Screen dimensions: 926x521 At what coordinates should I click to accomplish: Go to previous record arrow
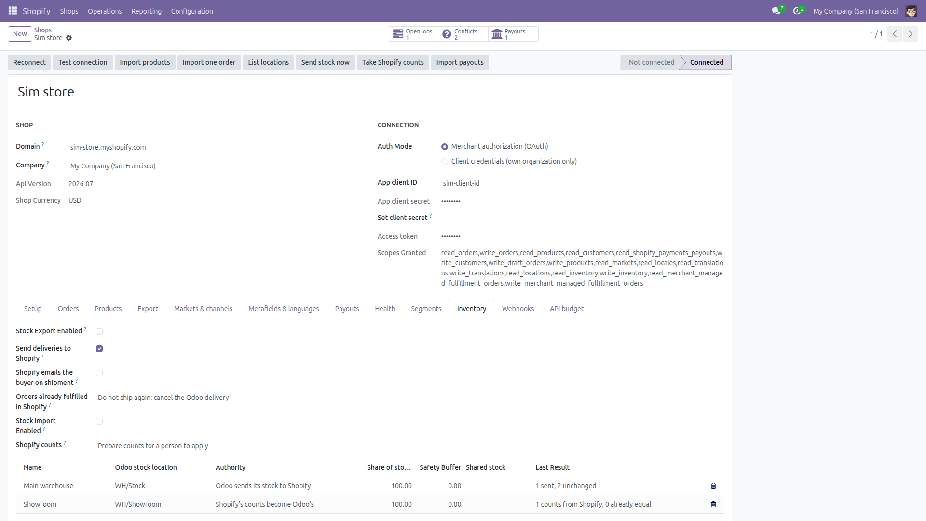coord(895,34)
